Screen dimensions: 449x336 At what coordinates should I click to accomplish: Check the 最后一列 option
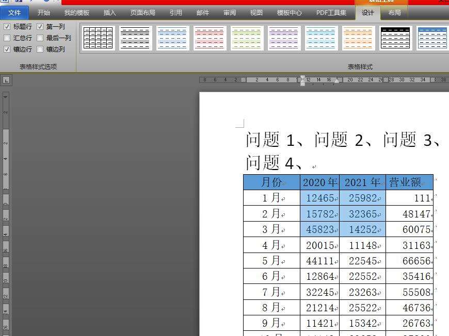coord(40,38)
